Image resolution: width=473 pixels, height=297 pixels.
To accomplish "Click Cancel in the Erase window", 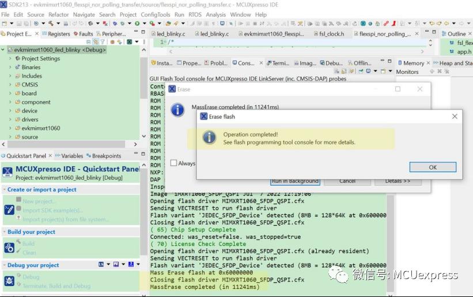I will pos(347,181).
